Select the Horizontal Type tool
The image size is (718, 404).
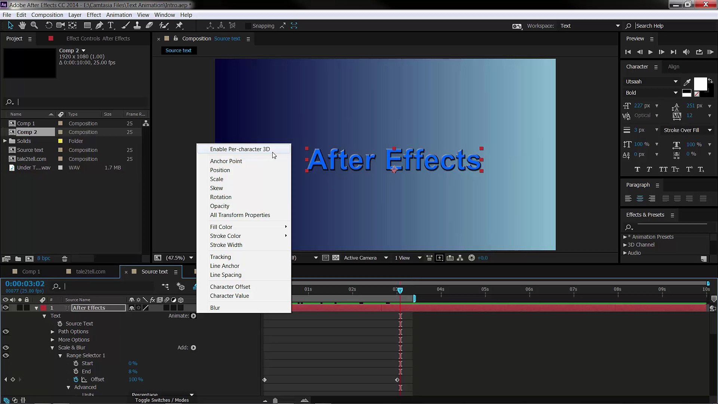pos(111,25)
